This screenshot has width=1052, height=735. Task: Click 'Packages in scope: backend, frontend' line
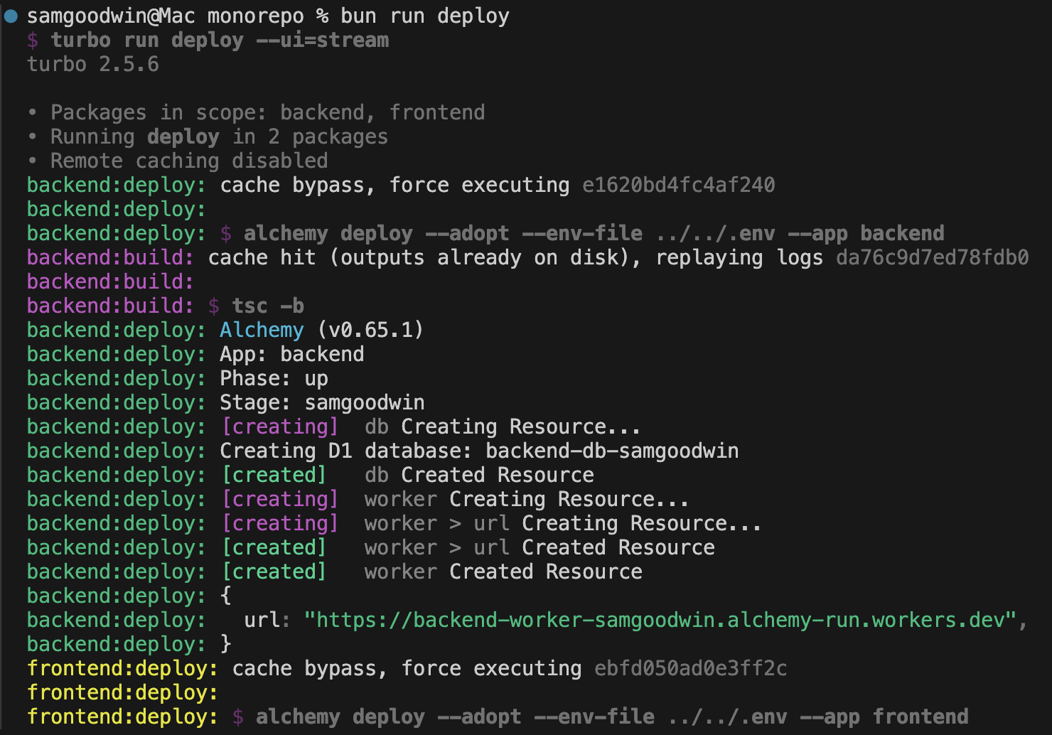click(x=267, y=112)
